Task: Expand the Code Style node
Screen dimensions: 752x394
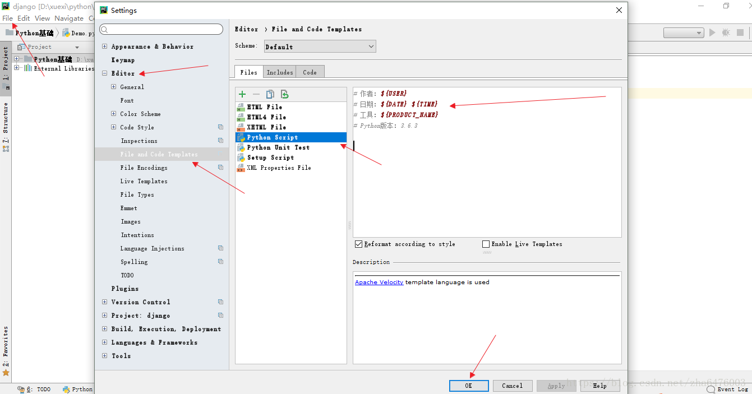Action: (x=114, y=127)
